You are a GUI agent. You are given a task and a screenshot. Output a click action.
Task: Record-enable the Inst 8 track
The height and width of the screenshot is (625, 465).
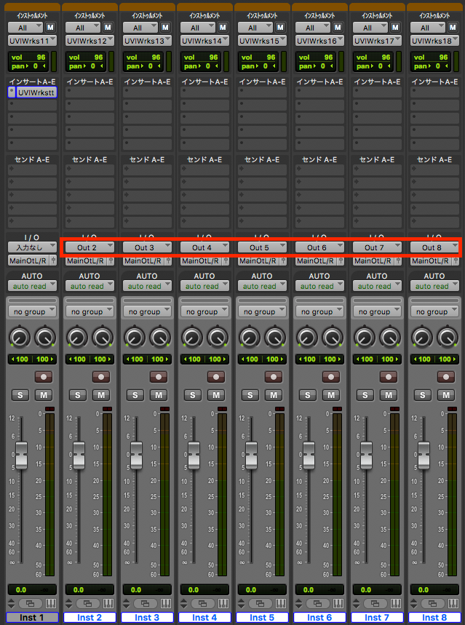coord(446,377)
